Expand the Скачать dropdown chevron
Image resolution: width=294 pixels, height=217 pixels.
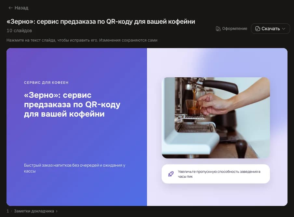point(284,29)
